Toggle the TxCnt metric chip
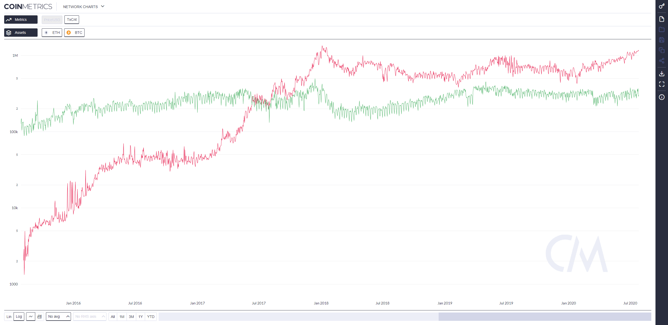The width and height of the screenshot is (668, 325). [72, 20]
